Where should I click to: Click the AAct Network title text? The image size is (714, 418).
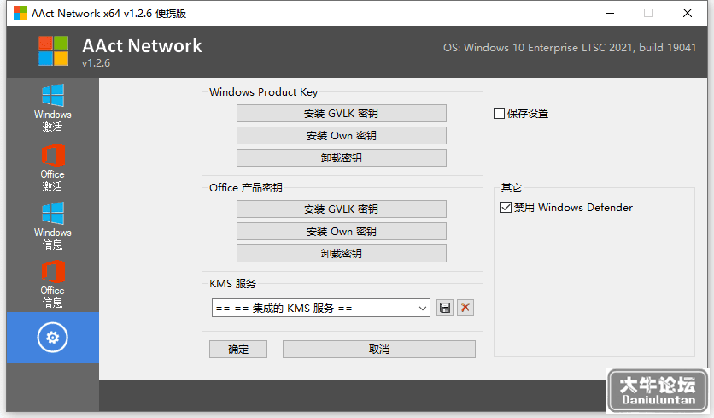[x=142, y=46]
